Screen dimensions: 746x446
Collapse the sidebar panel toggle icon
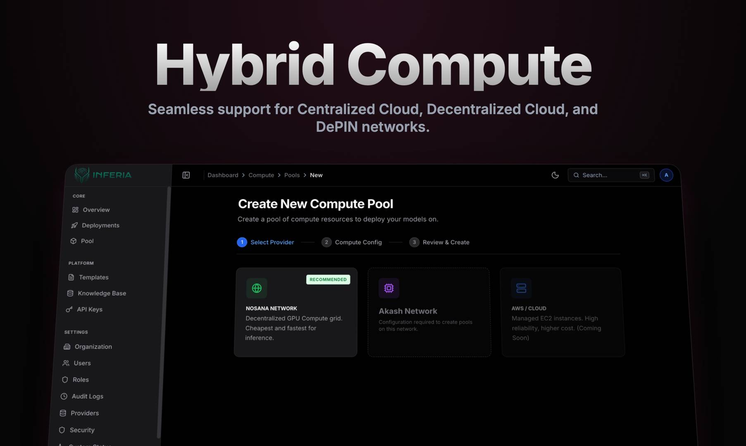[x=186, y=175]
